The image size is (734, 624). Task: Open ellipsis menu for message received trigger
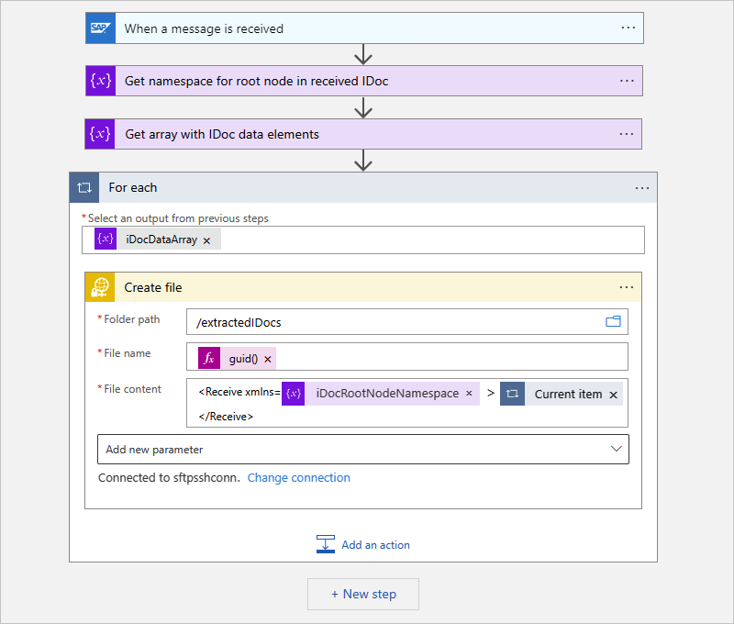click(x=628, y=28)
